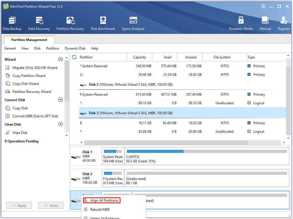Screen dimensions: 293x219
Task: Collapse the Convert Disk section
Action: [60, 100]
